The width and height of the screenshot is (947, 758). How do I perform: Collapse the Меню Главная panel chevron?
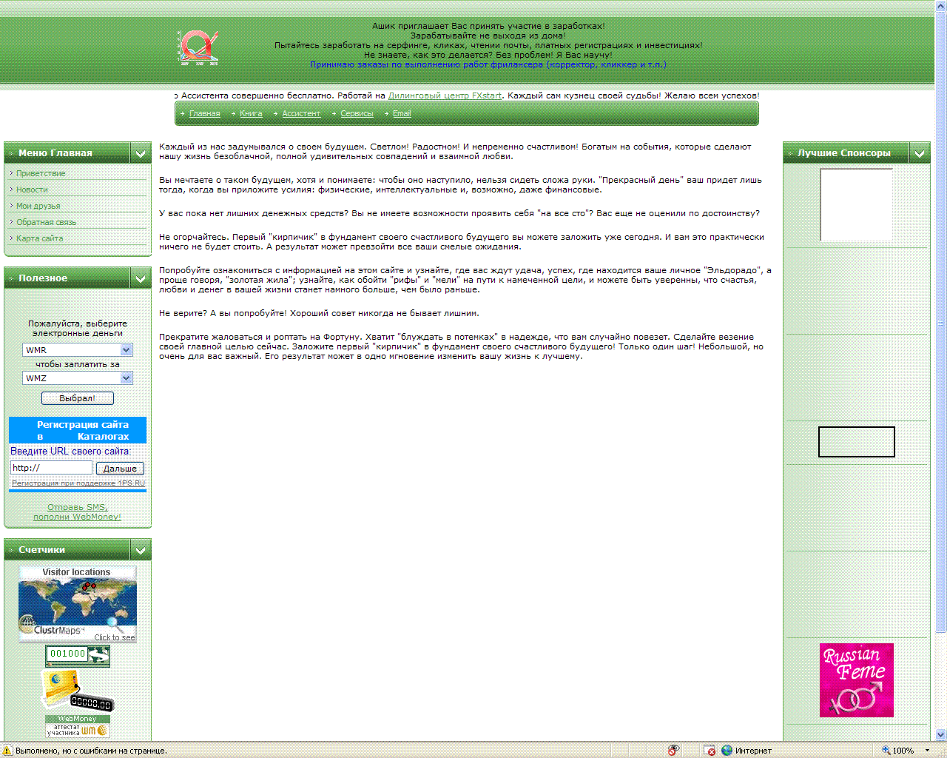coord(141,153)
